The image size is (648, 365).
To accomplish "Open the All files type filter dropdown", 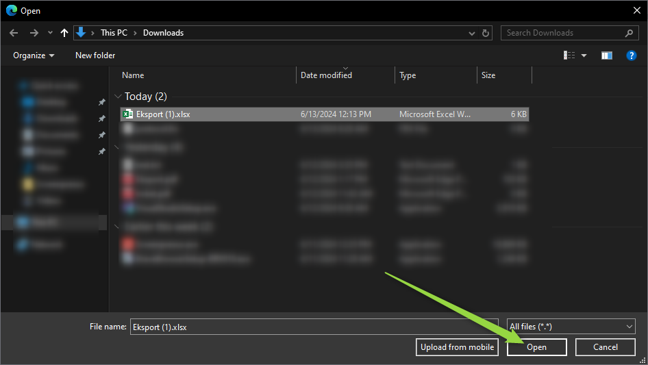I will [x=571, y=327].
